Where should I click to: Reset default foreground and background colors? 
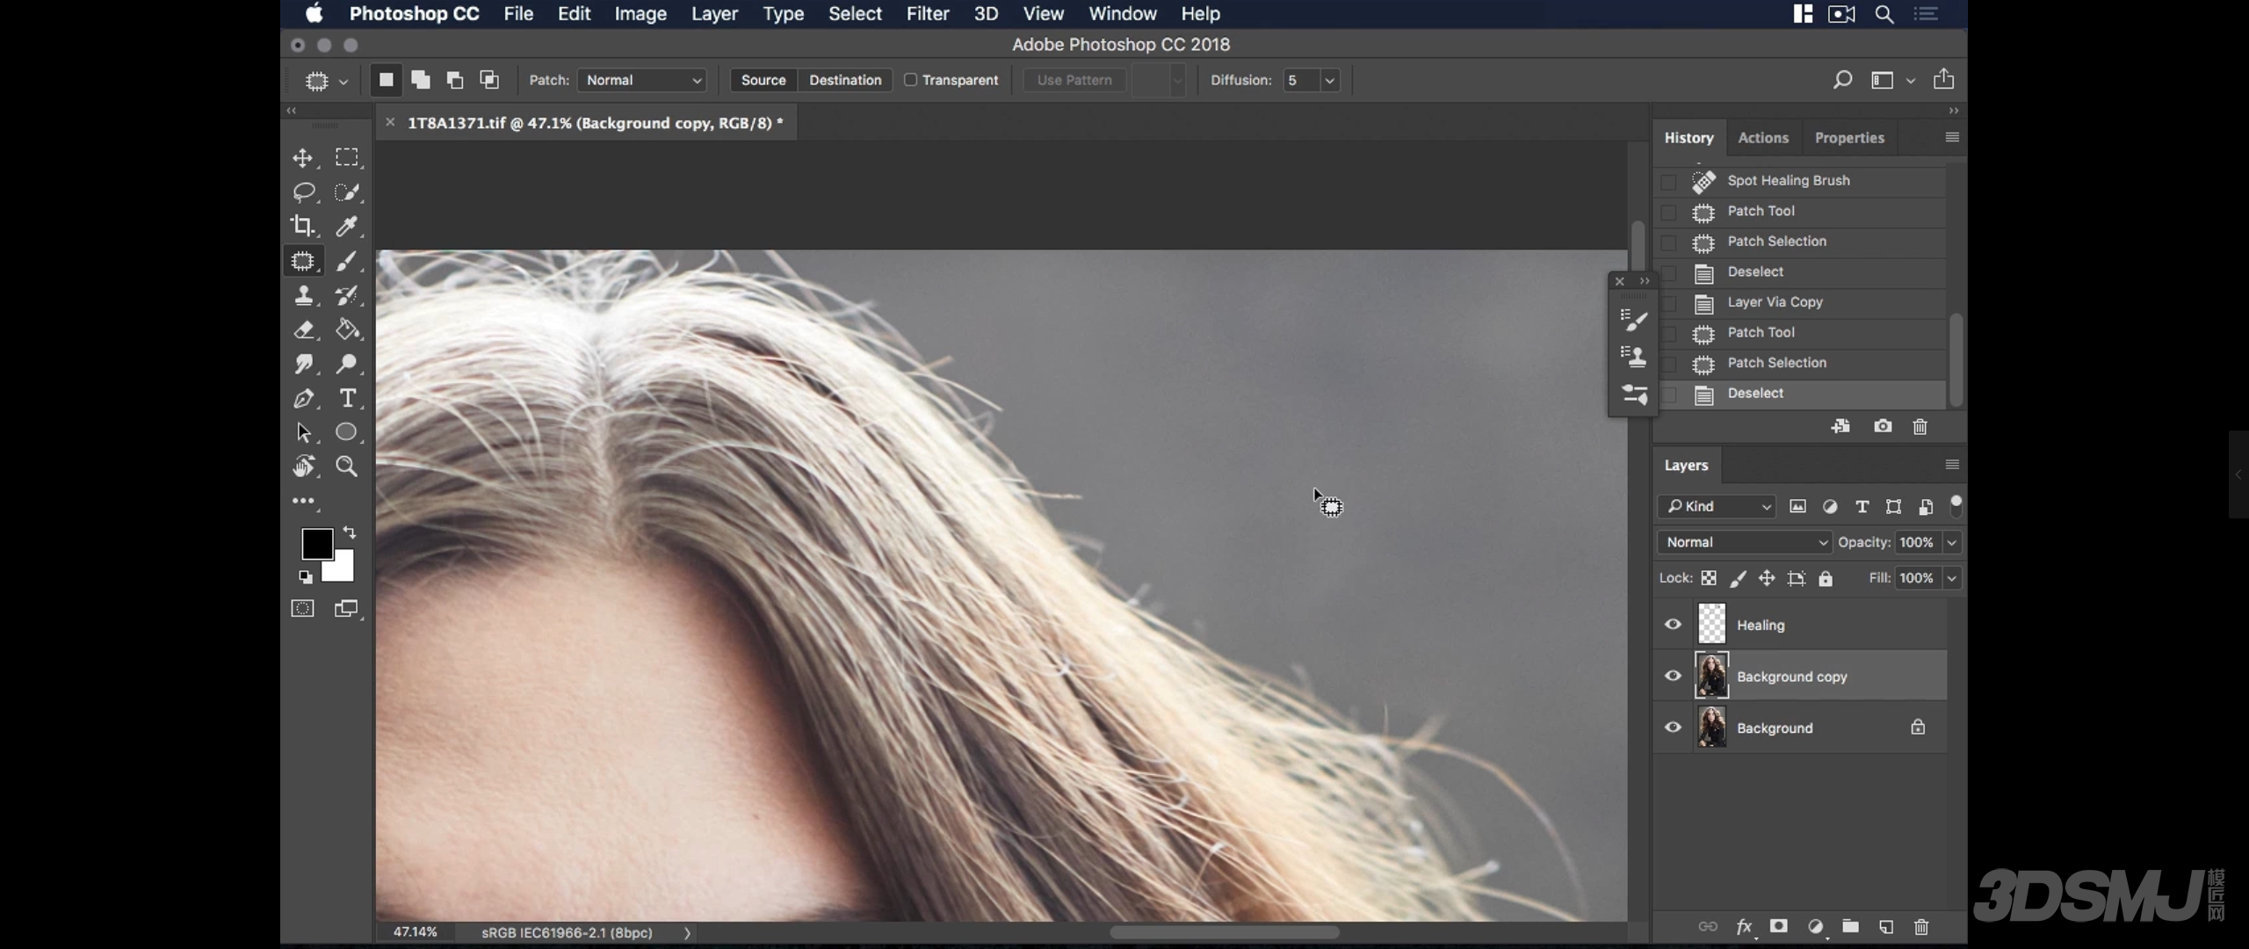[x=305, y=577]
